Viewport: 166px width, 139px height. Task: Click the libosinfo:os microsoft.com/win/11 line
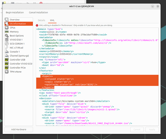point(78,43)
